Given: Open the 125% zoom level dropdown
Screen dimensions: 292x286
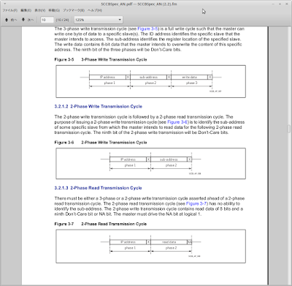Looking at the screenshot, I should 99,20.
